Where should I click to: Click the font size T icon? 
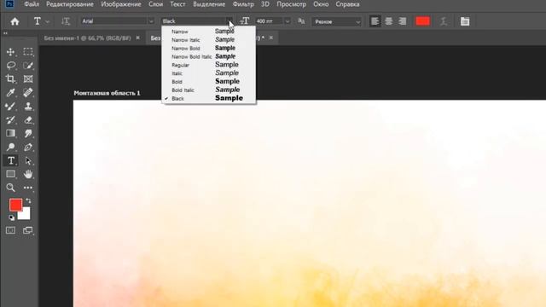click(x=245, y=21)
